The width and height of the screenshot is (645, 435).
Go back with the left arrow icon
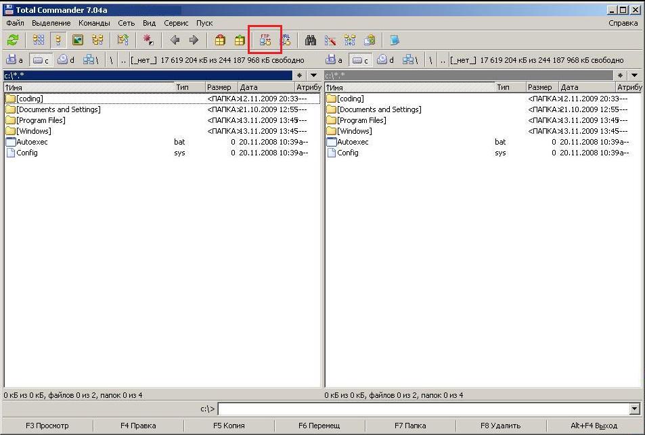(175, 41)
